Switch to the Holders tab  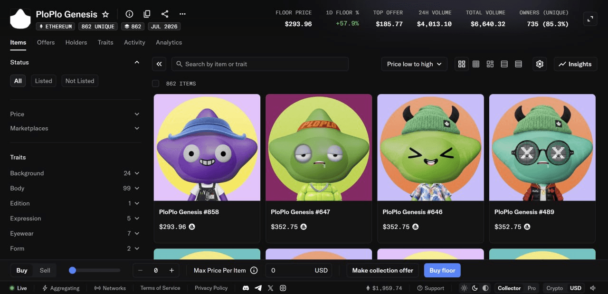[x=76, y=42]
